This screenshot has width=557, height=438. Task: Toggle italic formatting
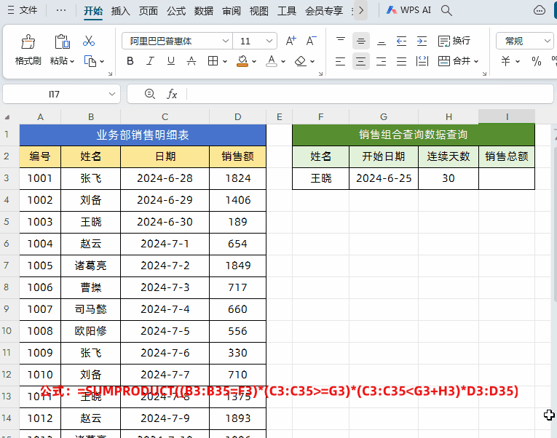tap(151, 61)
